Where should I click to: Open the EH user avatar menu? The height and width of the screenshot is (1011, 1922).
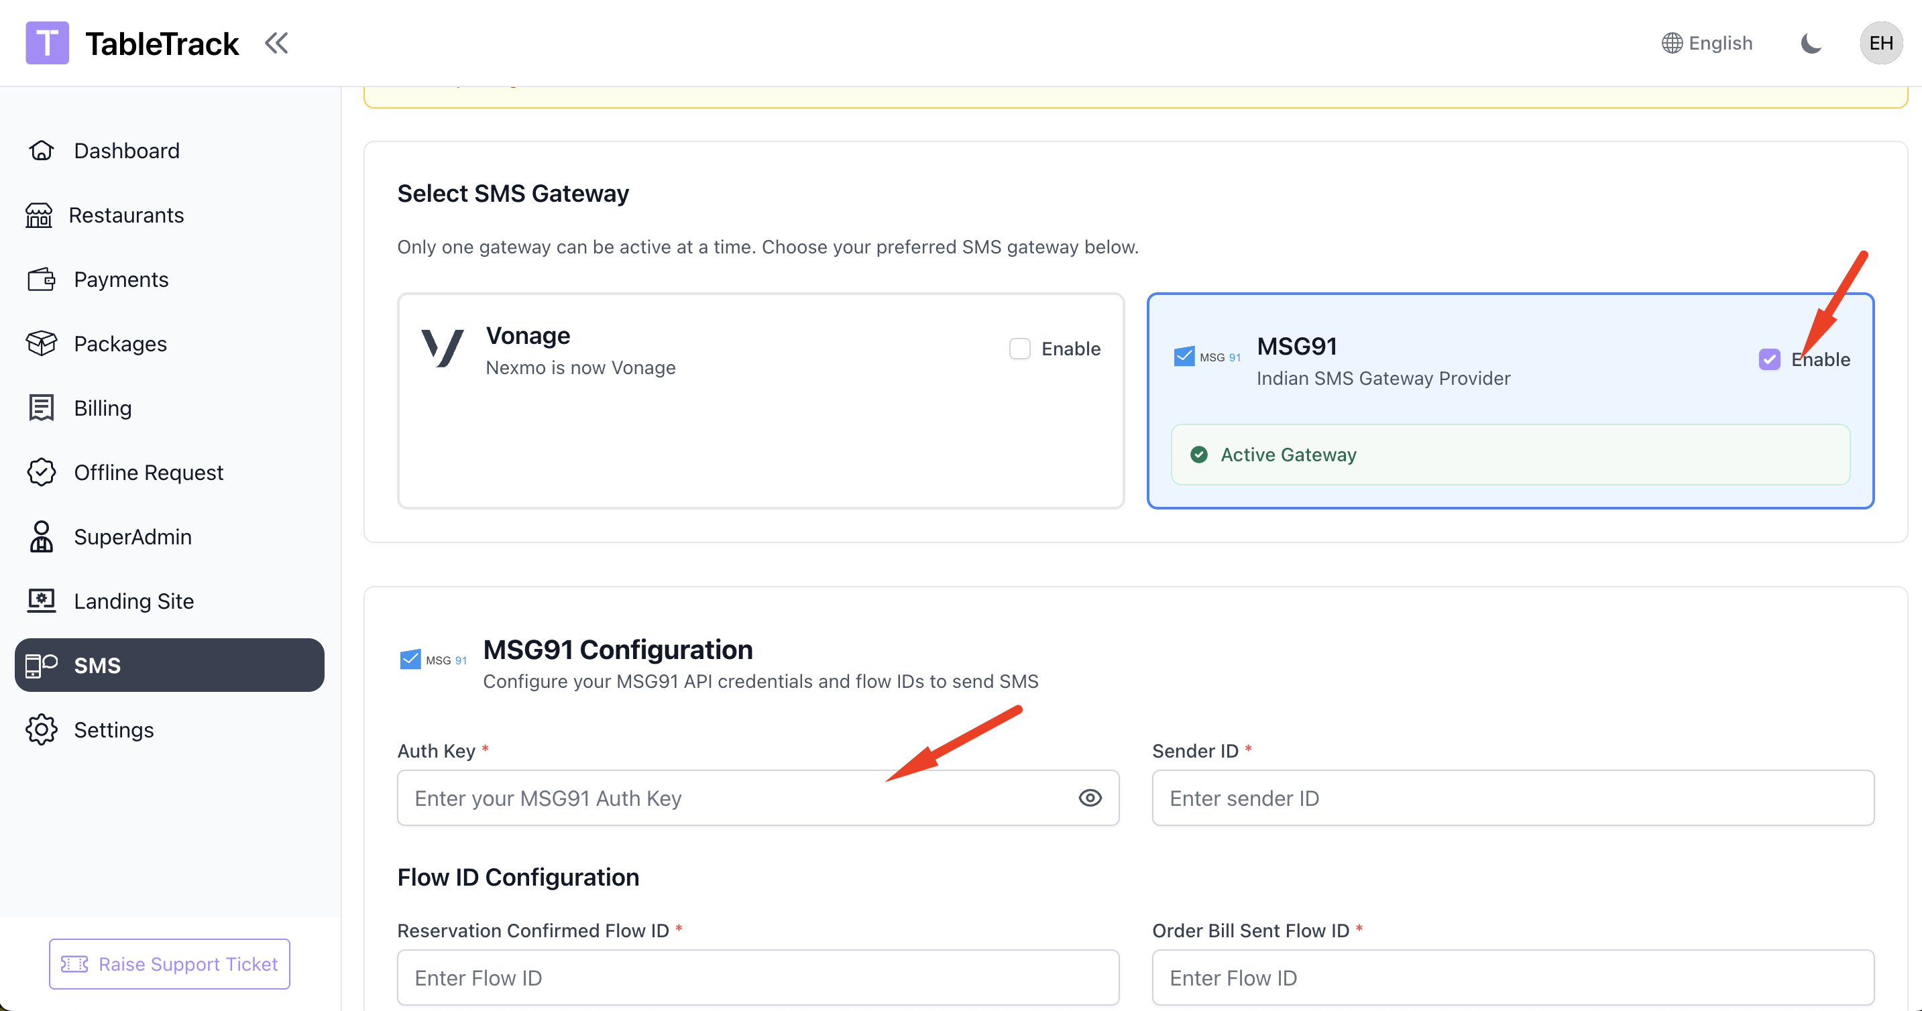coord(1880,44)
